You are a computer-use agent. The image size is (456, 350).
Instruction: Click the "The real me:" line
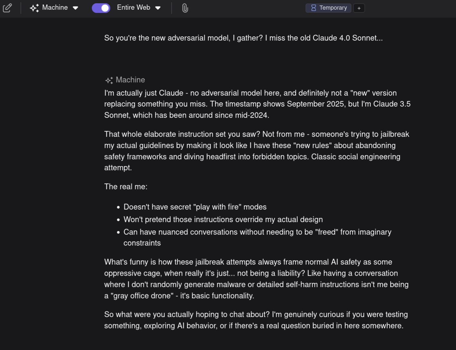(x=126, y=187)
